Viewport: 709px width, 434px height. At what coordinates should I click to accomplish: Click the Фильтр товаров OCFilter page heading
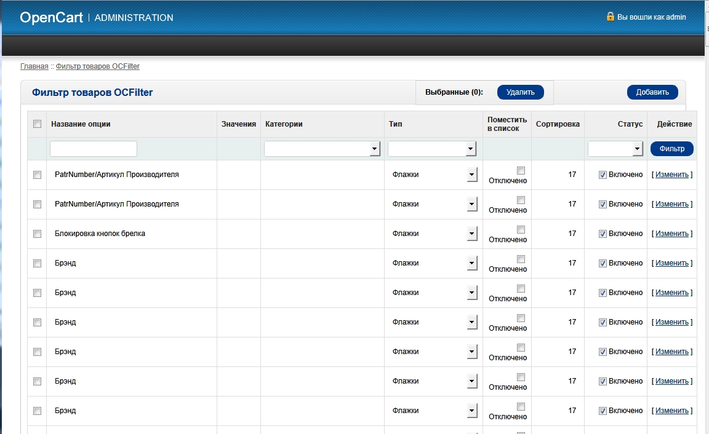92,93
